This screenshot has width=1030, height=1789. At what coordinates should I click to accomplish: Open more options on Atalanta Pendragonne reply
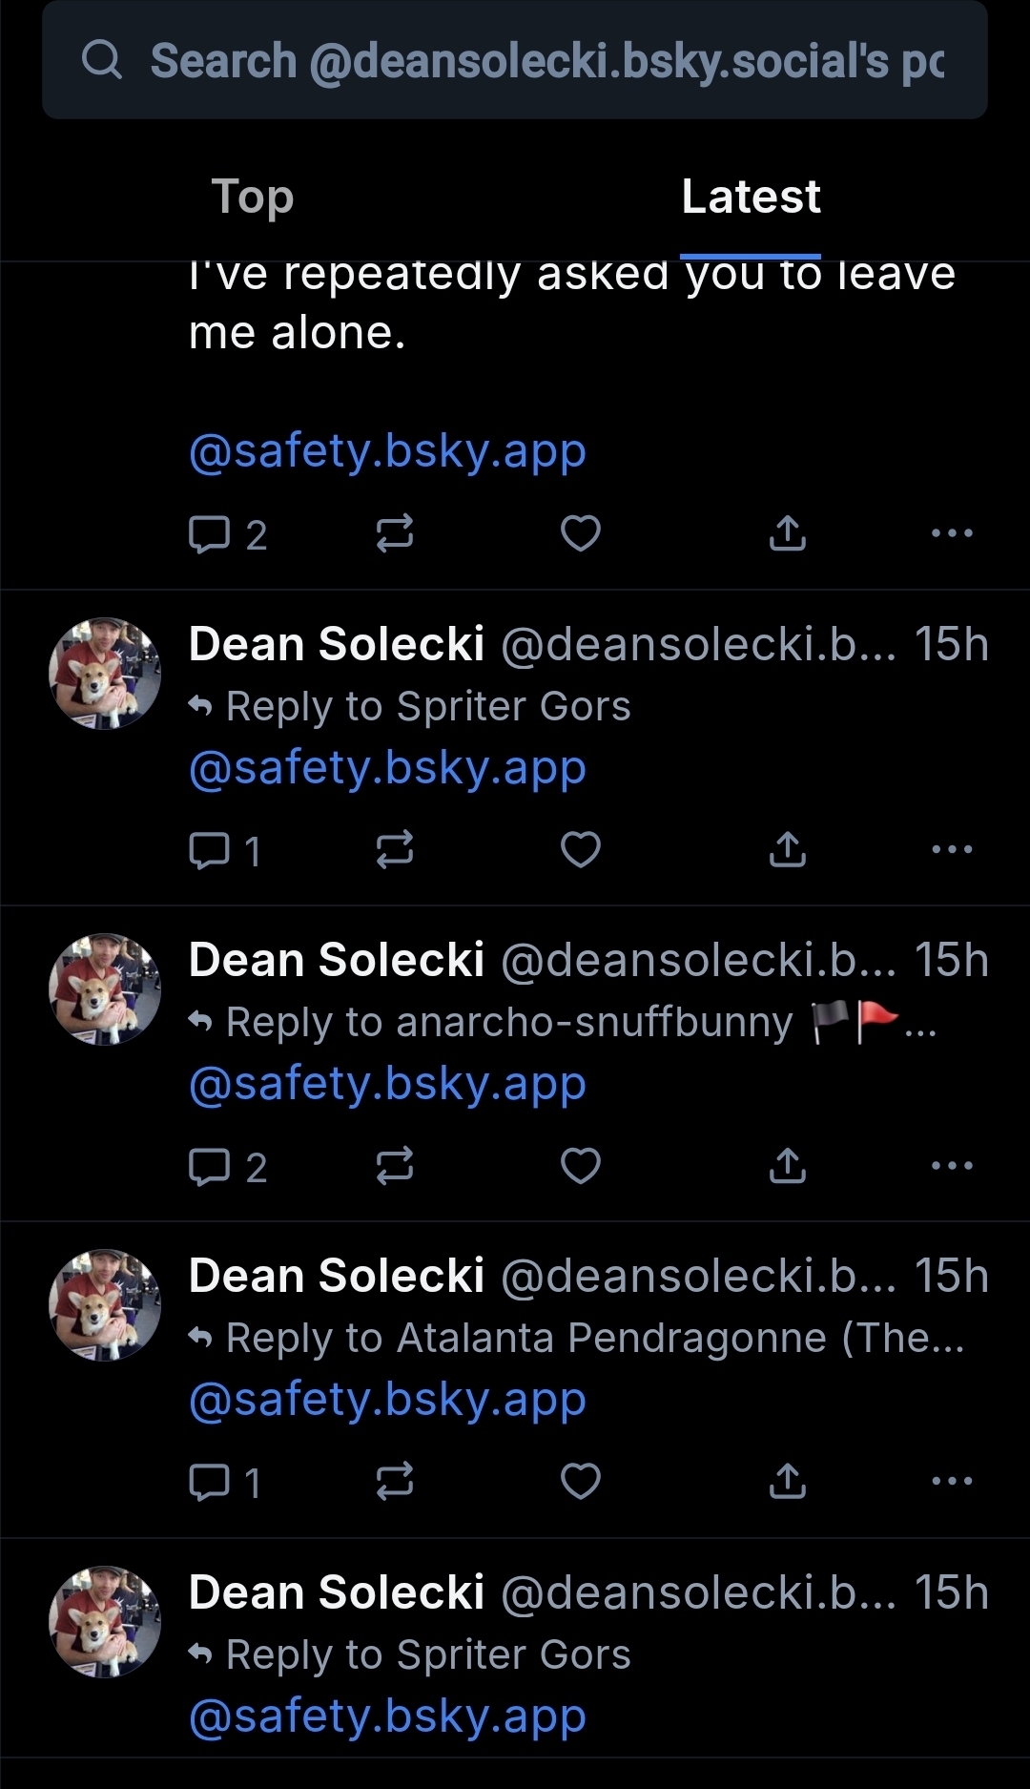952,1481
